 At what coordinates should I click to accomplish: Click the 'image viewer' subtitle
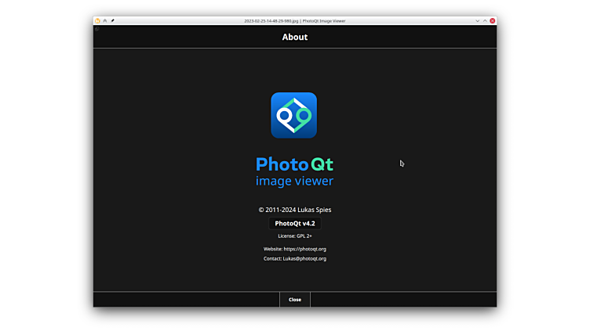click(294, 182)
